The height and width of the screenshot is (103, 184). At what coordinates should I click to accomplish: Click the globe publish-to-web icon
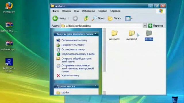click(58, 54)
